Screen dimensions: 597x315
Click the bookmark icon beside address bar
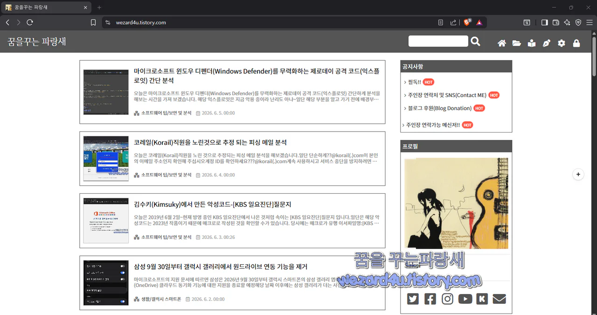(x=93, y=22)
